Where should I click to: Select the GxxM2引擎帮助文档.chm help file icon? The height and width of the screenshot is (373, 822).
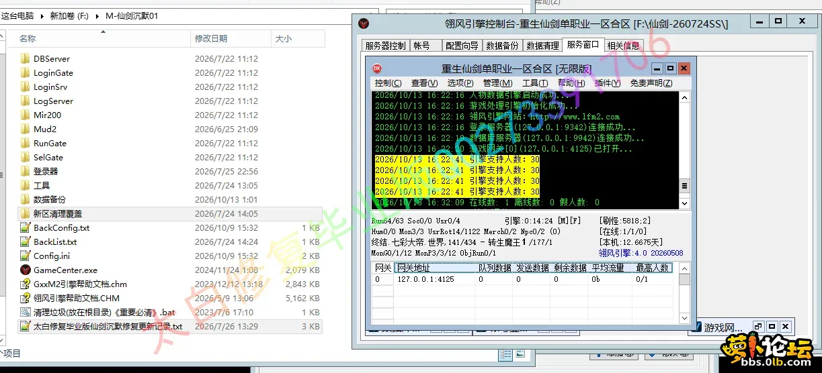coord(25,284)
